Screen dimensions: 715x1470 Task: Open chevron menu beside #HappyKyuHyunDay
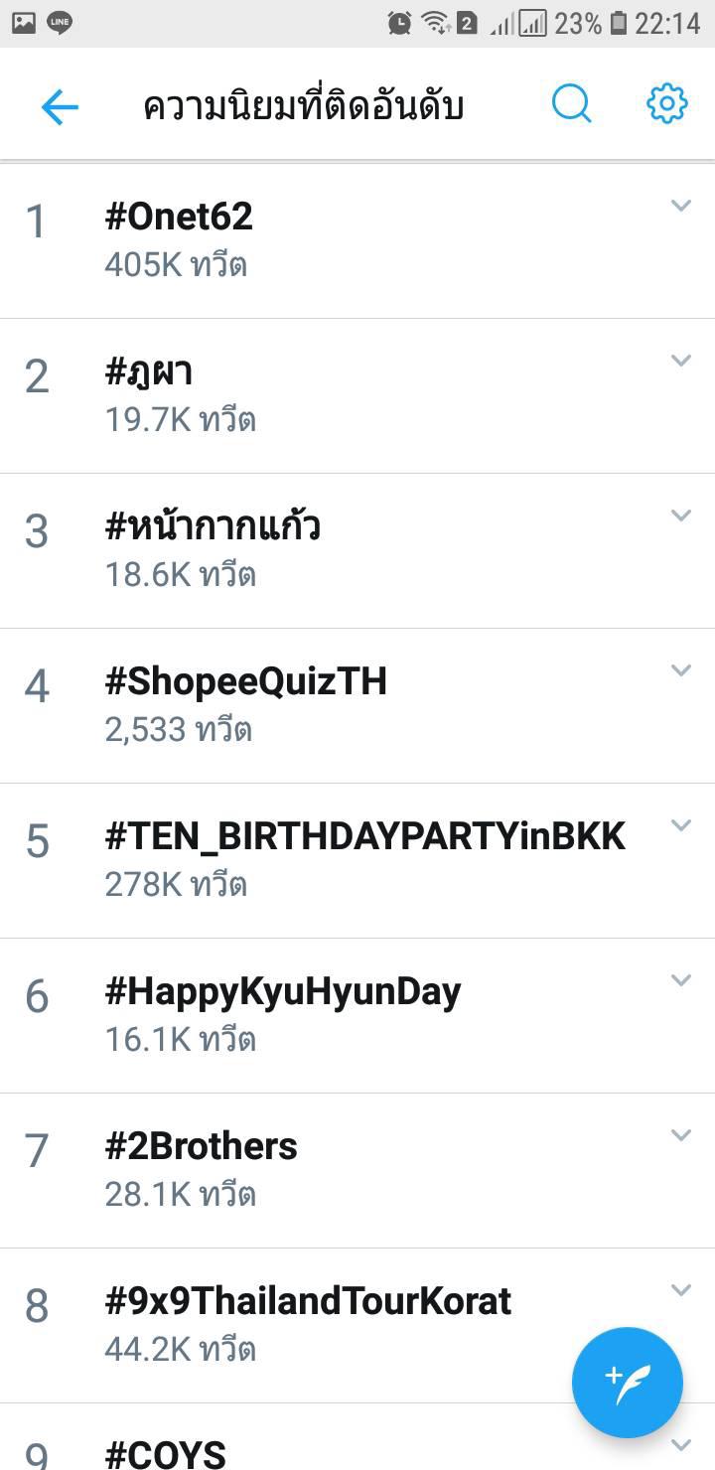pyautogui.click(x=680, y=980)
